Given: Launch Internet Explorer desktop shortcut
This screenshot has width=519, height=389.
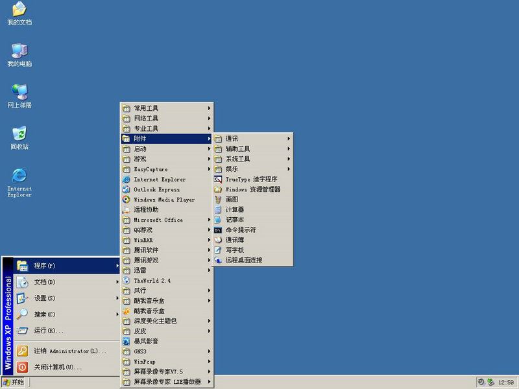Looking at the screenshot, I should click(19, 183).
